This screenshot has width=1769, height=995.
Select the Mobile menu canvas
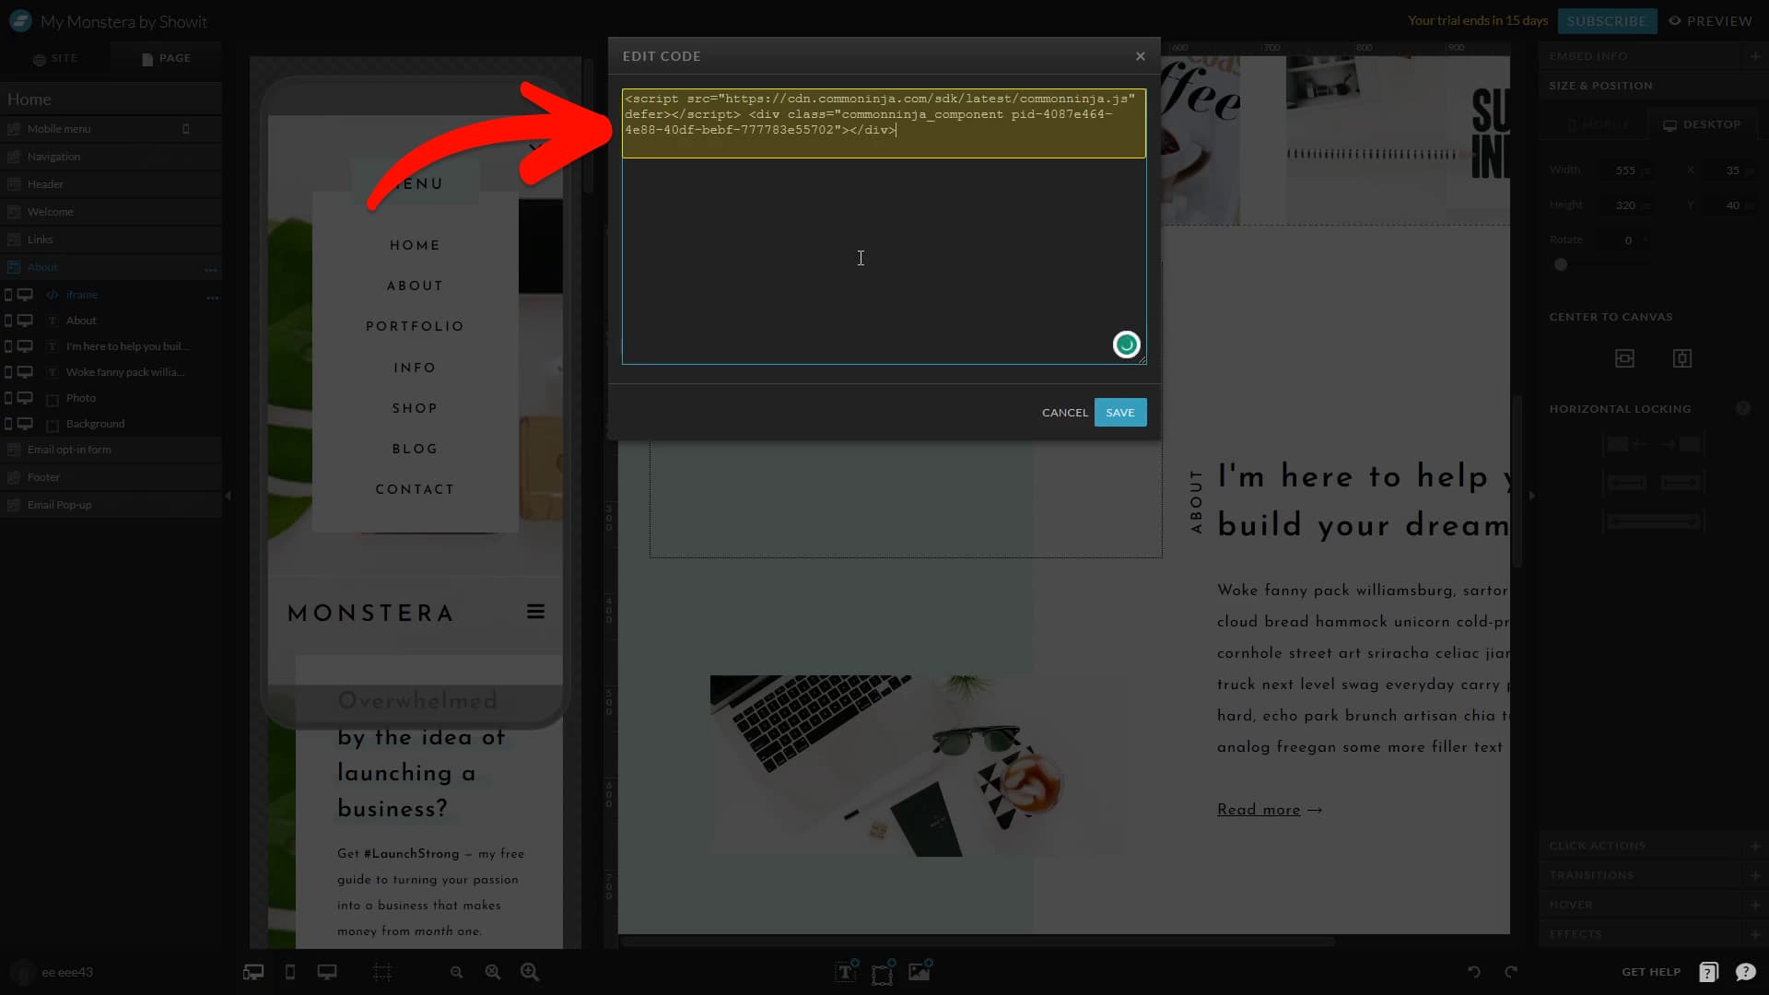(x=111, y=129)
